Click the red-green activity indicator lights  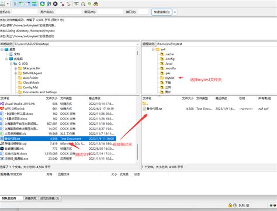[x=273, y=205]
